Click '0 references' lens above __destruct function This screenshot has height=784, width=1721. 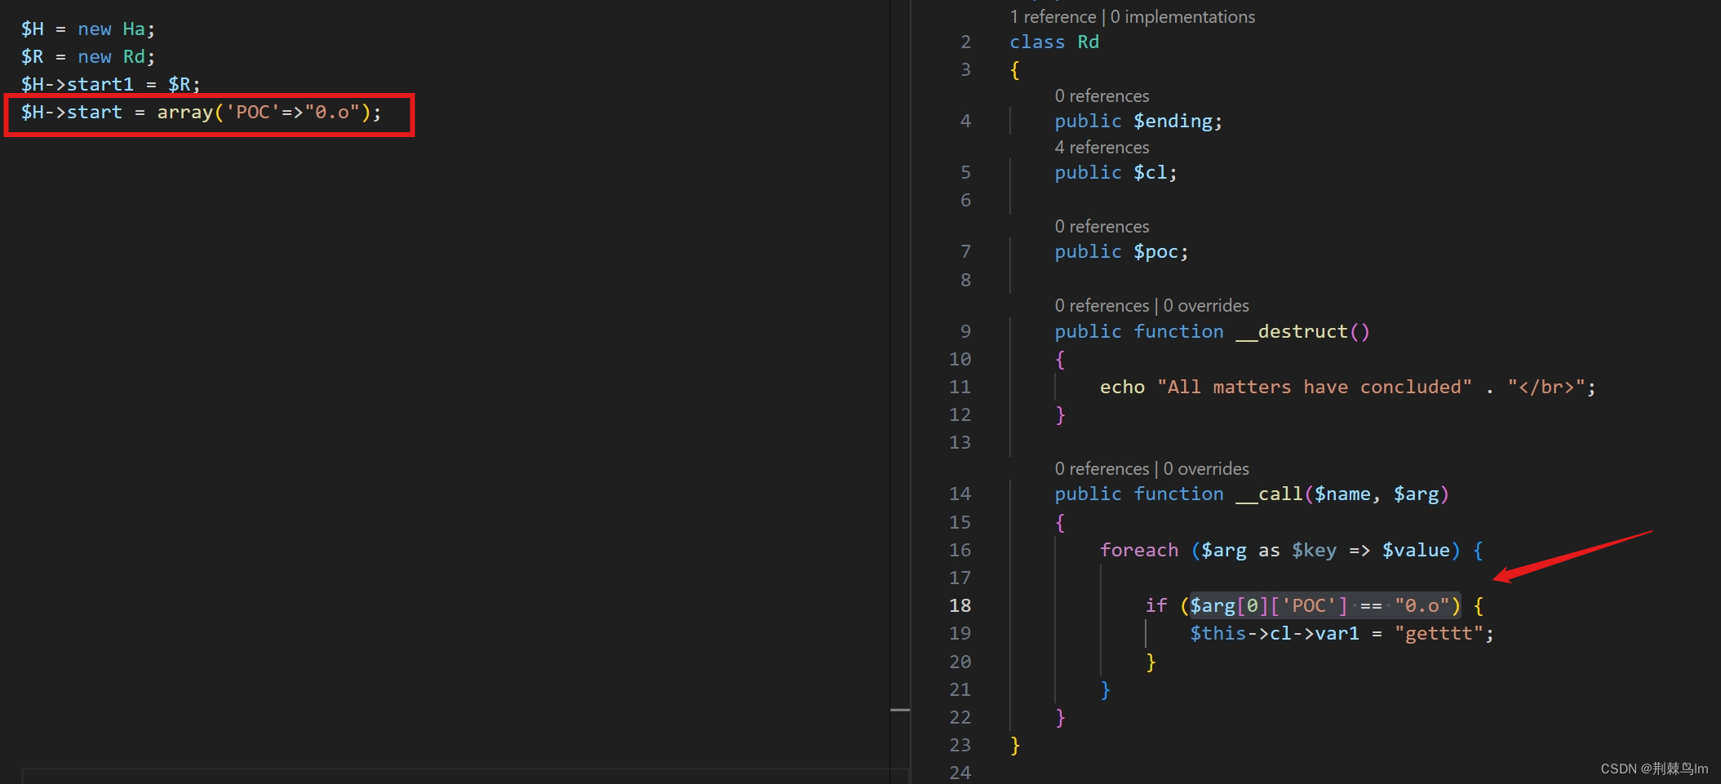[1102, 305]
